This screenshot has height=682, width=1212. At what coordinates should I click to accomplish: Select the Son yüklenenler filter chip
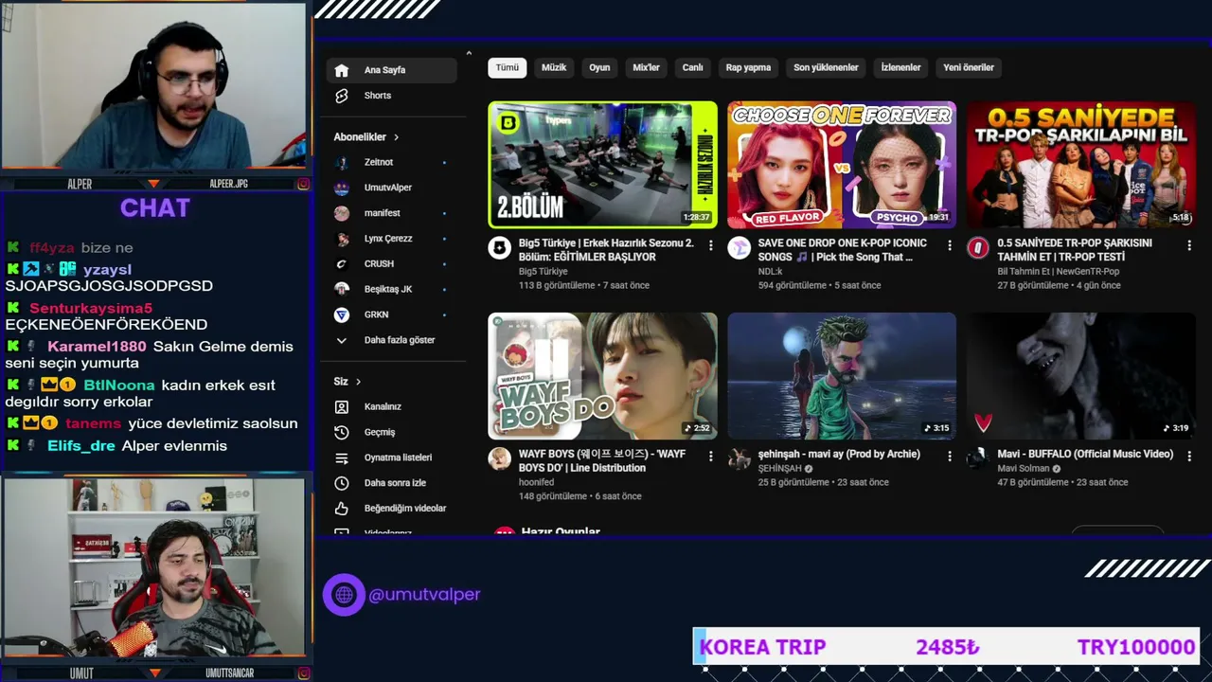click(826, 67)
